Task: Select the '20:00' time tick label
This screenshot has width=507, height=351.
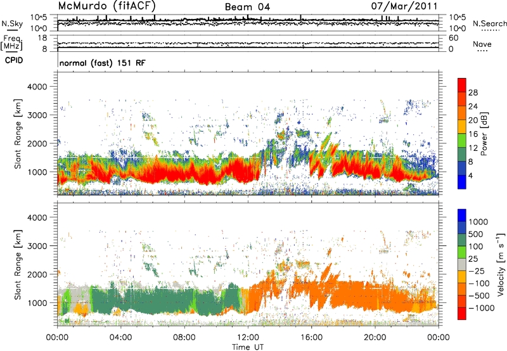Action: coord(375,338)
